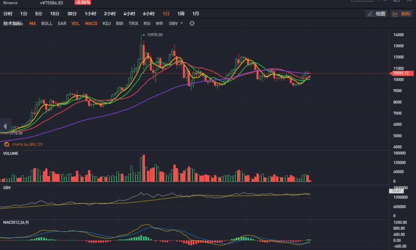Select the 1日 daily timeframe tab

pyautogui.click(x=166, y=14)
